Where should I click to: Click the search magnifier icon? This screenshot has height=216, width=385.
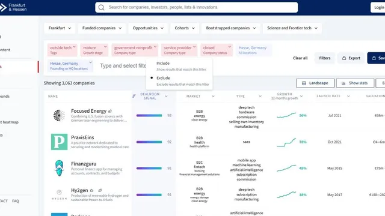click(x=102, y=7)
